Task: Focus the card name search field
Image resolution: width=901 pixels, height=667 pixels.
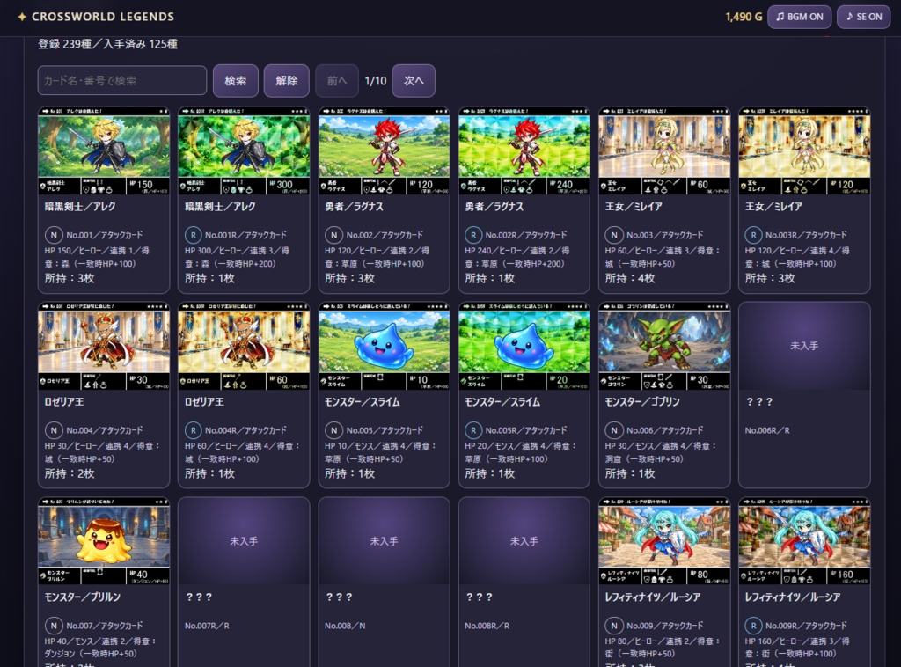Action: click(121, 80)
